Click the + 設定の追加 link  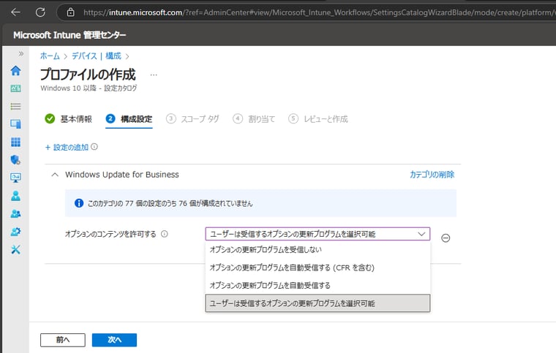pyautogui.click(x=67, y=148)
